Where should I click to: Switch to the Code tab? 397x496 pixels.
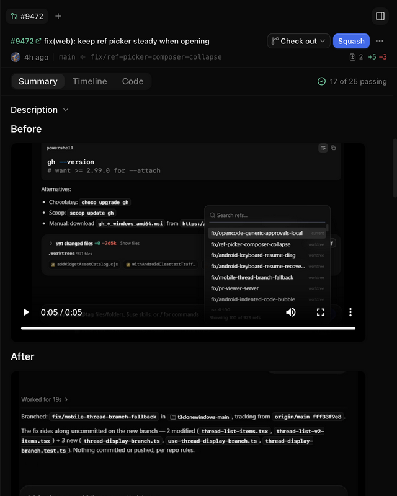coord(133,81)
